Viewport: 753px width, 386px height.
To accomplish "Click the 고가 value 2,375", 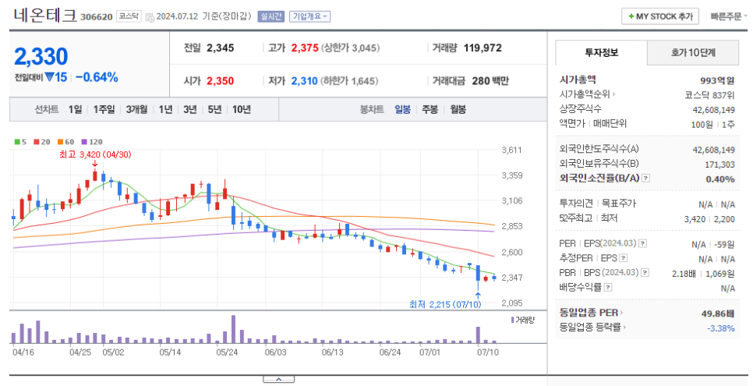I will [x=305, y=48].
